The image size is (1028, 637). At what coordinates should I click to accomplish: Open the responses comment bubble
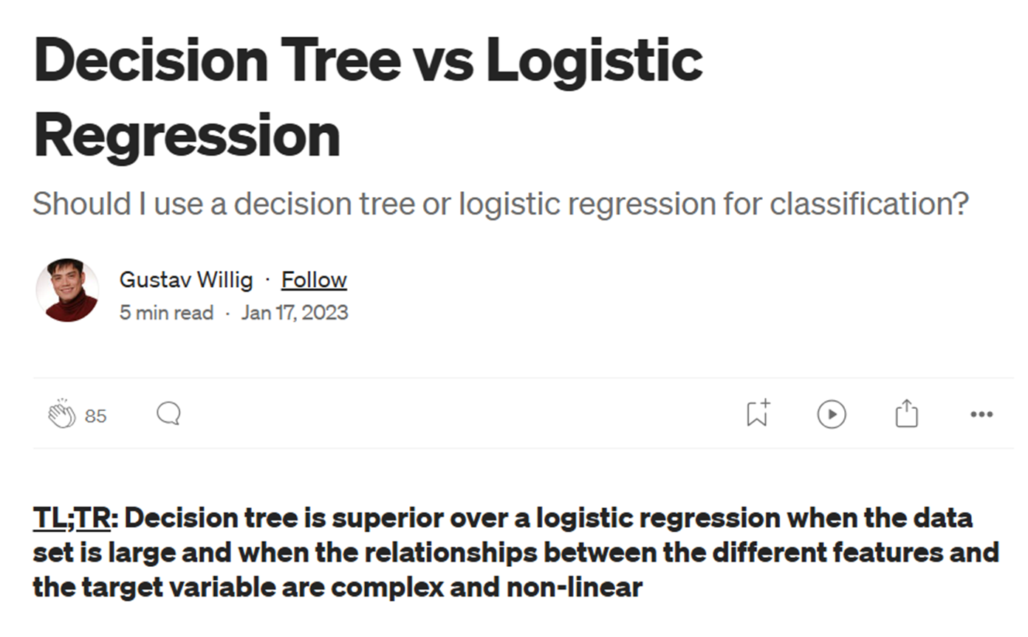tap(168, 414)
